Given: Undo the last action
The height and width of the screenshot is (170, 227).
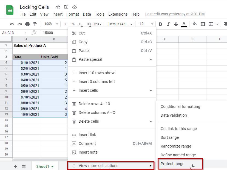Looking at the screenshot, I should coord(12,24).
